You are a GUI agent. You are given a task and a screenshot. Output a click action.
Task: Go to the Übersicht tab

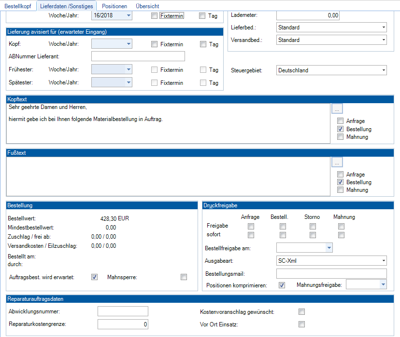(147, 6)
